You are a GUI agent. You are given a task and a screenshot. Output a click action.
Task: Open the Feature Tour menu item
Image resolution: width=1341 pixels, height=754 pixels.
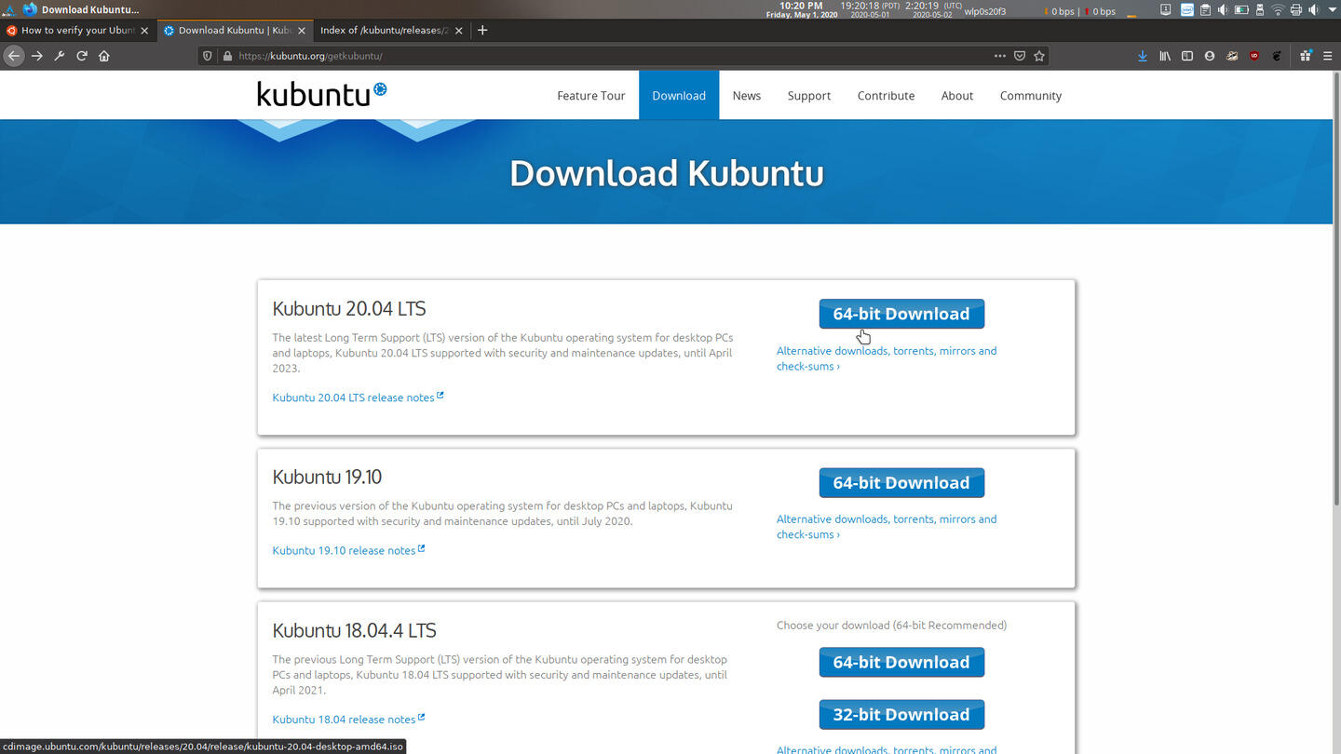tap(590, 95)
